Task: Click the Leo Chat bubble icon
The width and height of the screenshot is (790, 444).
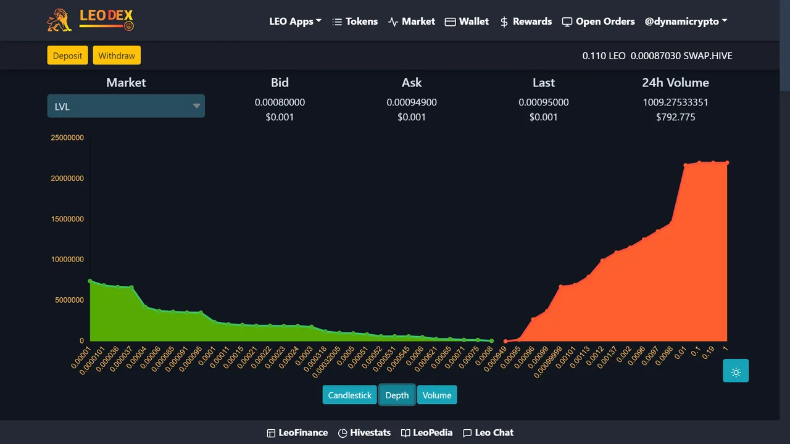Action: (x=467, y=433)
